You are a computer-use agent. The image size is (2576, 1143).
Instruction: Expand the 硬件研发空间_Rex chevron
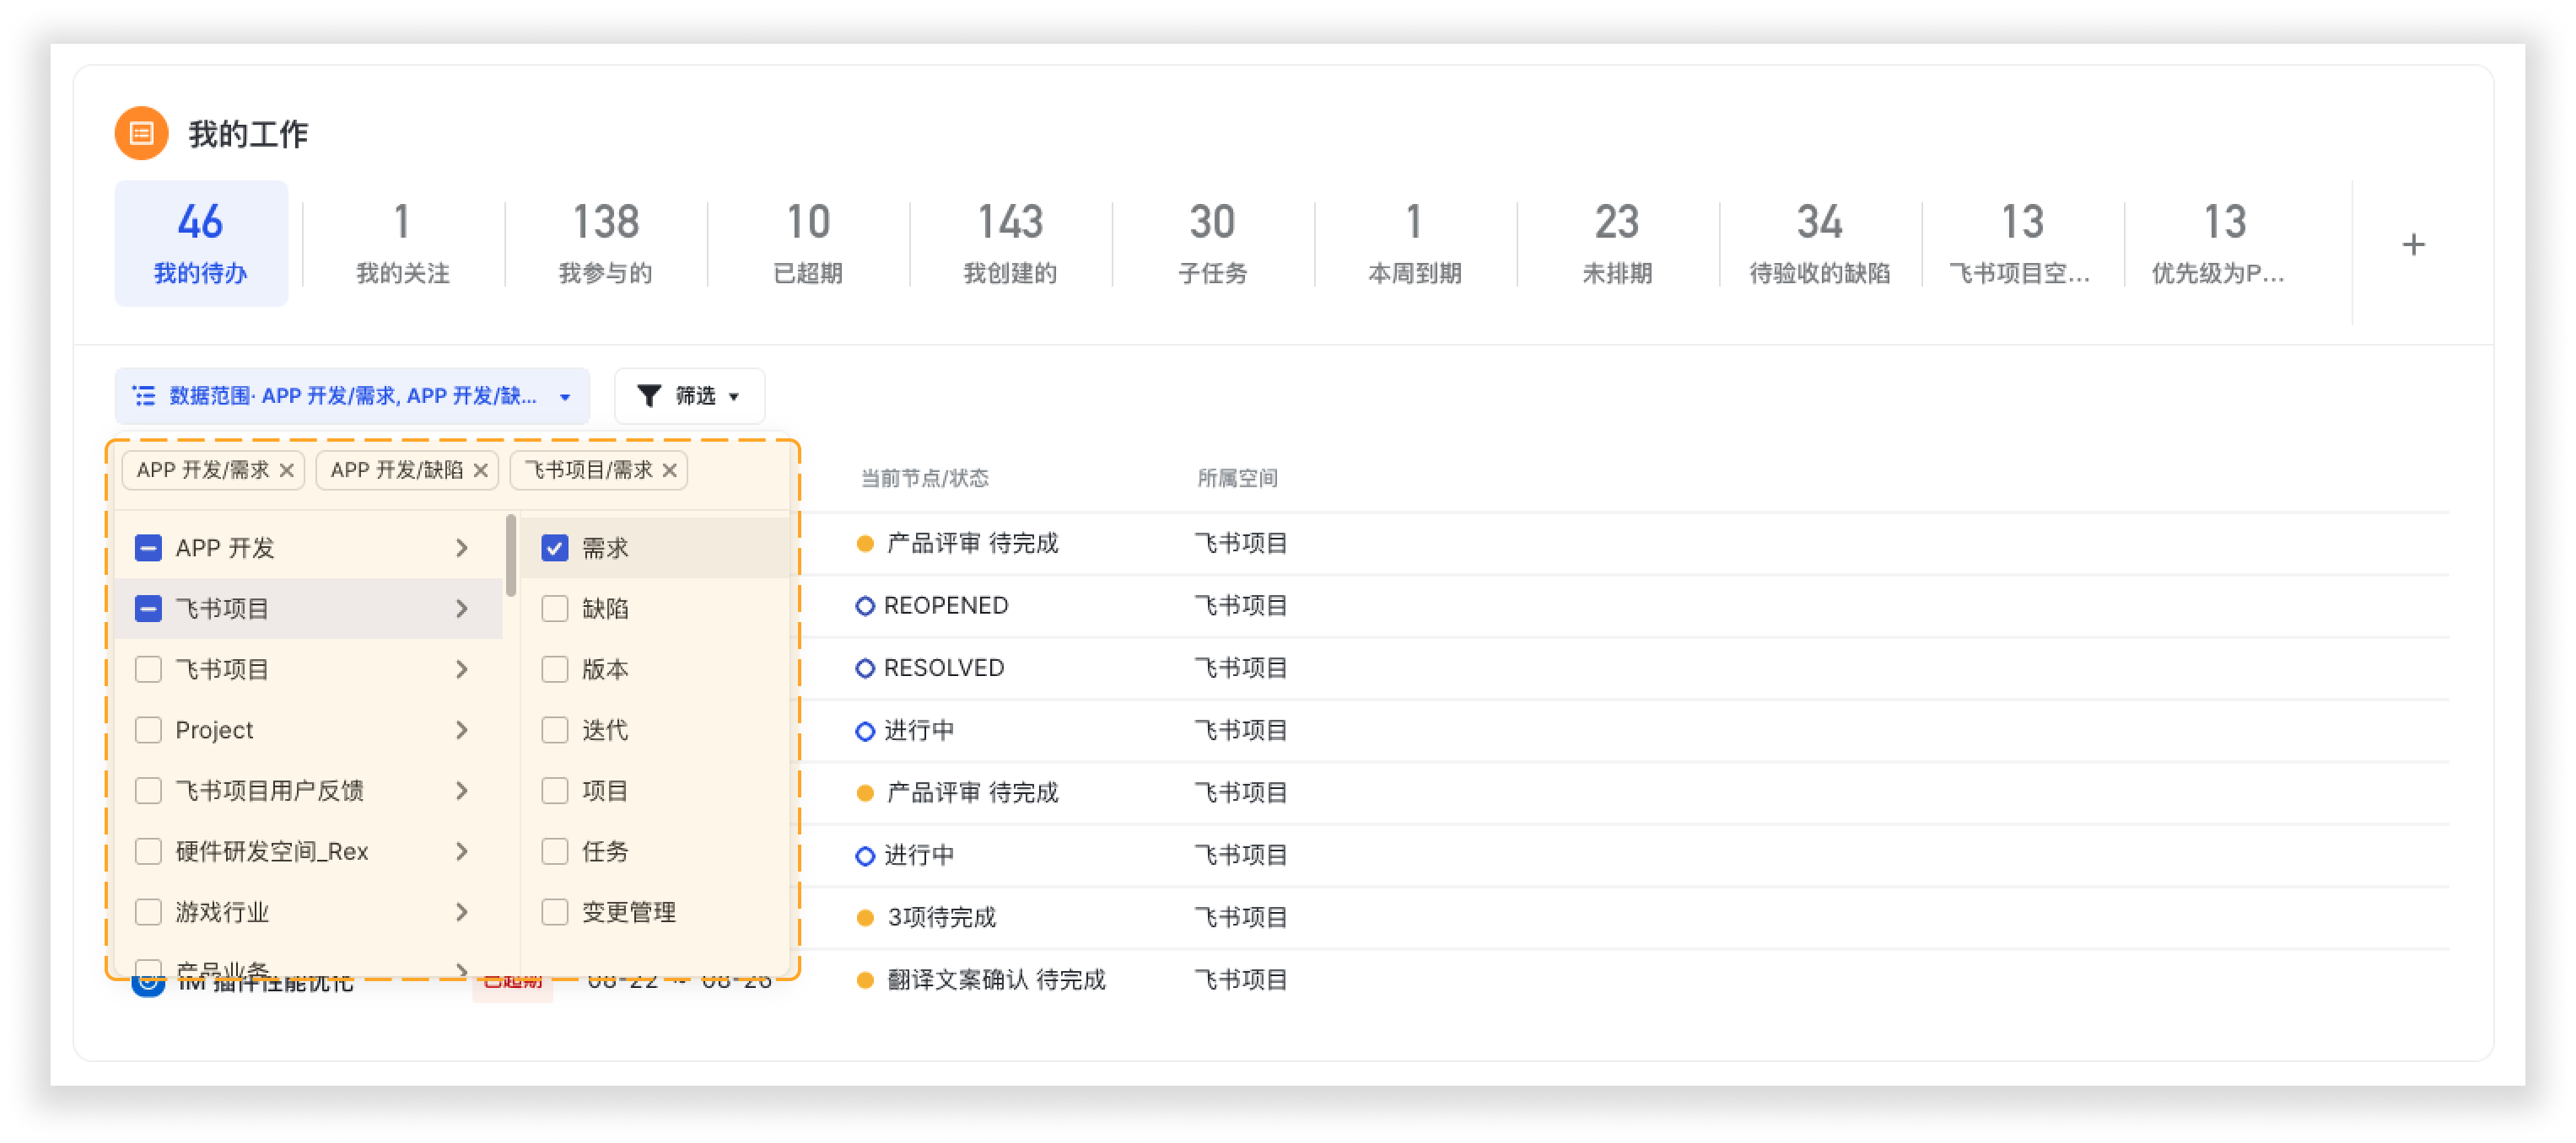click(462, 851)
